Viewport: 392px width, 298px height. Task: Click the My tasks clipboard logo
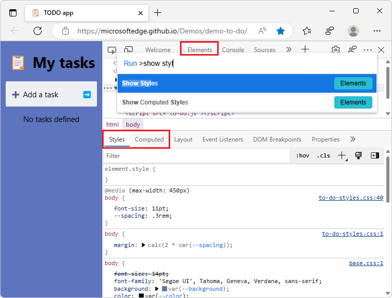tap(18, 63)
